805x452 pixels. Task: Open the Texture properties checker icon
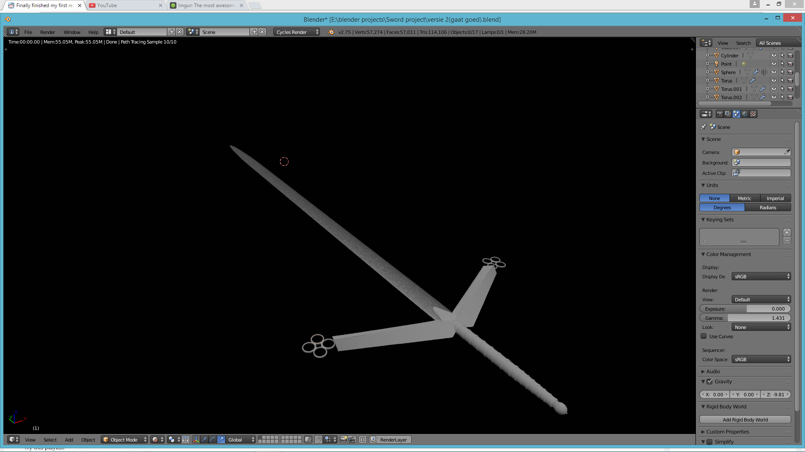[753, 114]
